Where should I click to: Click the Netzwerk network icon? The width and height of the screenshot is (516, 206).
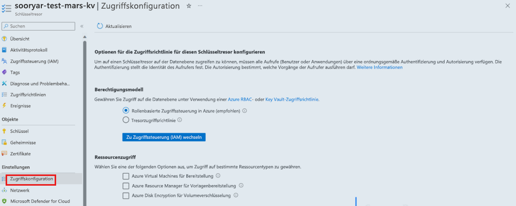pos(4,190)
